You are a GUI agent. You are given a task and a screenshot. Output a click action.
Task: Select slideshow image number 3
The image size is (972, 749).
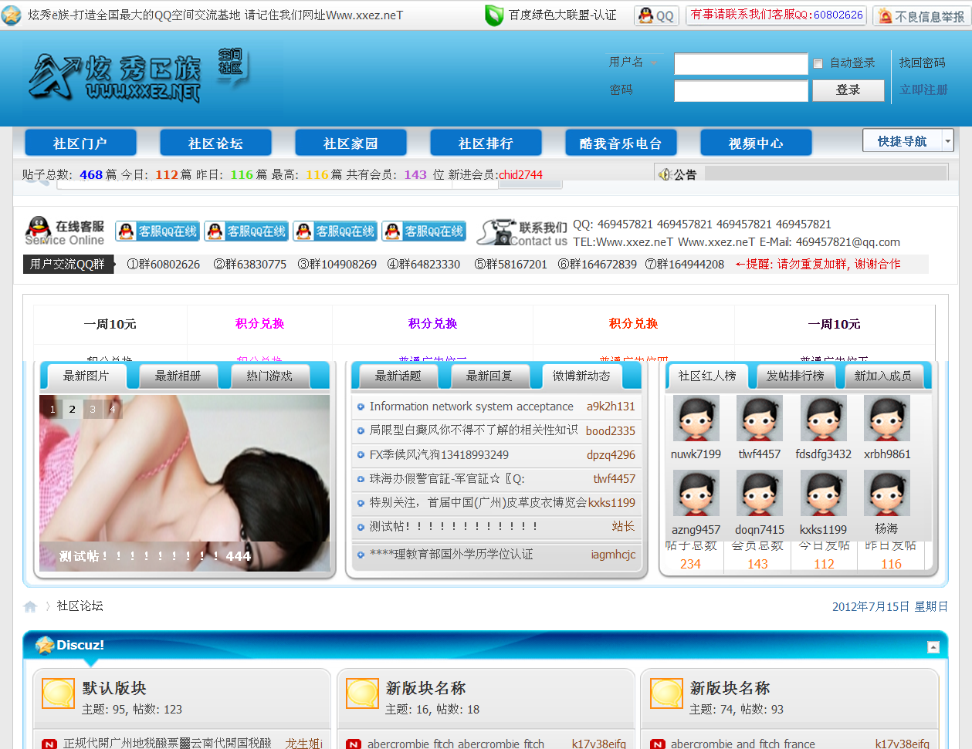93,409
